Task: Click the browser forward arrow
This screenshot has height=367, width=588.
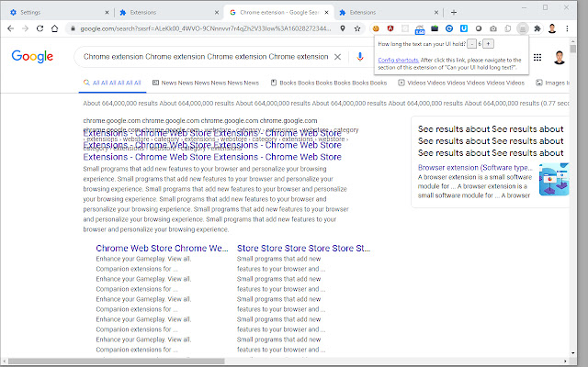Action: click(25, 28)
